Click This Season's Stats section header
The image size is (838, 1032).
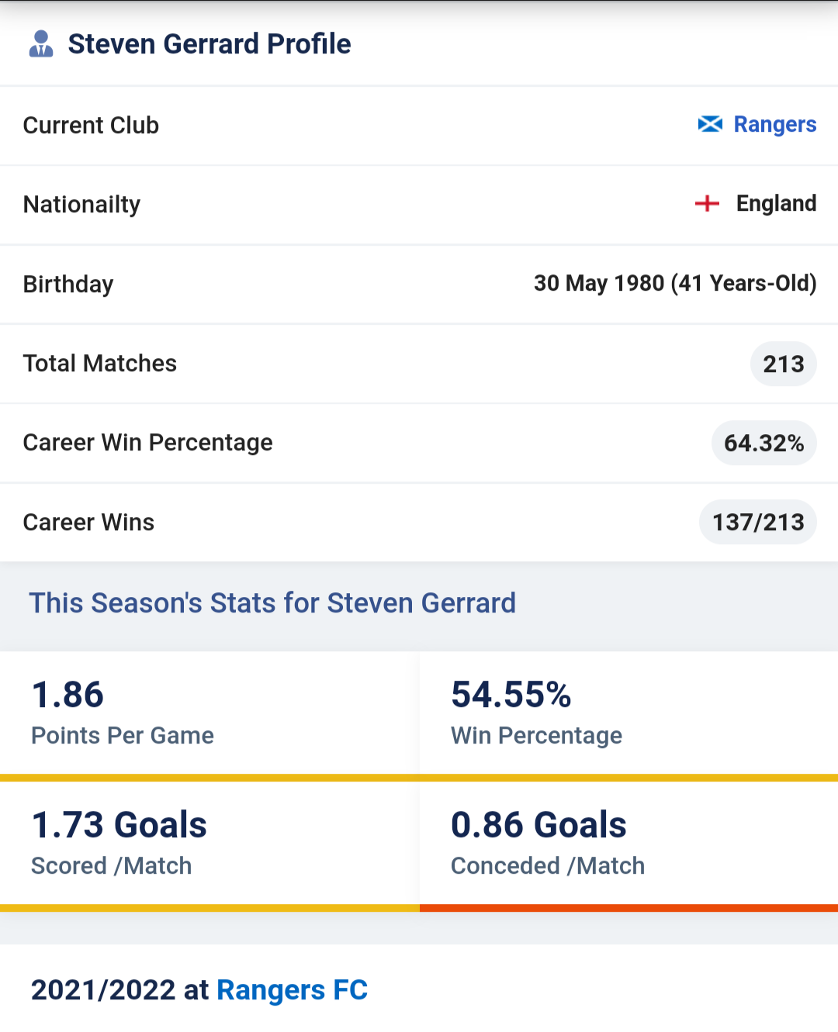coord(272,602)
